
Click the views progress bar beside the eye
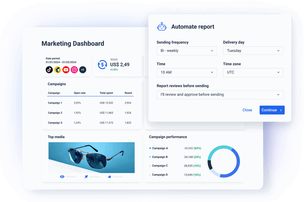(x=71, y=176)
